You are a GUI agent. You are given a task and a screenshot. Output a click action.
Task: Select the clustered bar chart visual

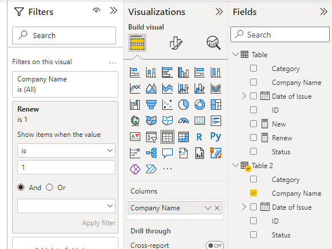(x=167, y=72)
